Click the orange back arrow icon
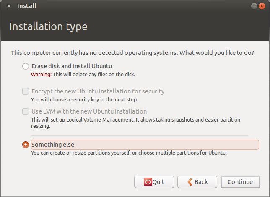270x197 pixels. (190, 182)
